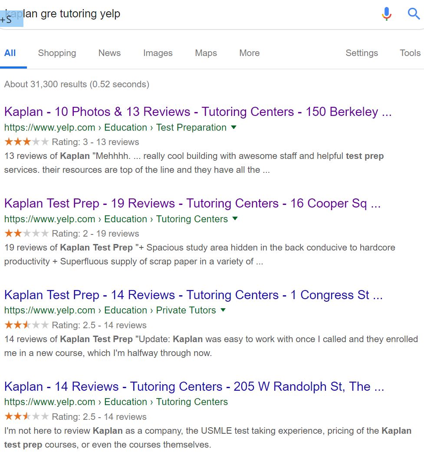Open the More search categories menu
This screenshot has width=424, height=455.
(x=249, y=53)
